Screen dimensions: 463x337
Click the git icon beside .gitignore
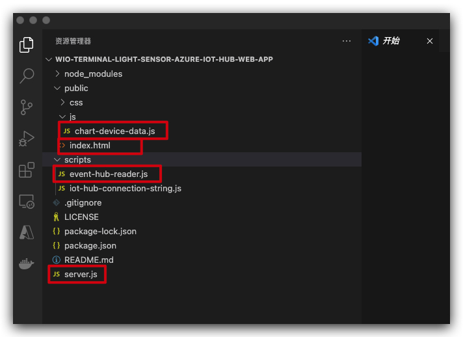[56, 202]
